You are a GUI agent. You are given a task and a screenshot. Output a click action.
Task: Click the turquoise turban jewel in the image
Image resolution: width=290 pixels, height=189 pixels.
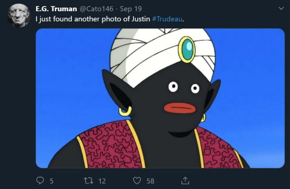(x=187, y=49)
